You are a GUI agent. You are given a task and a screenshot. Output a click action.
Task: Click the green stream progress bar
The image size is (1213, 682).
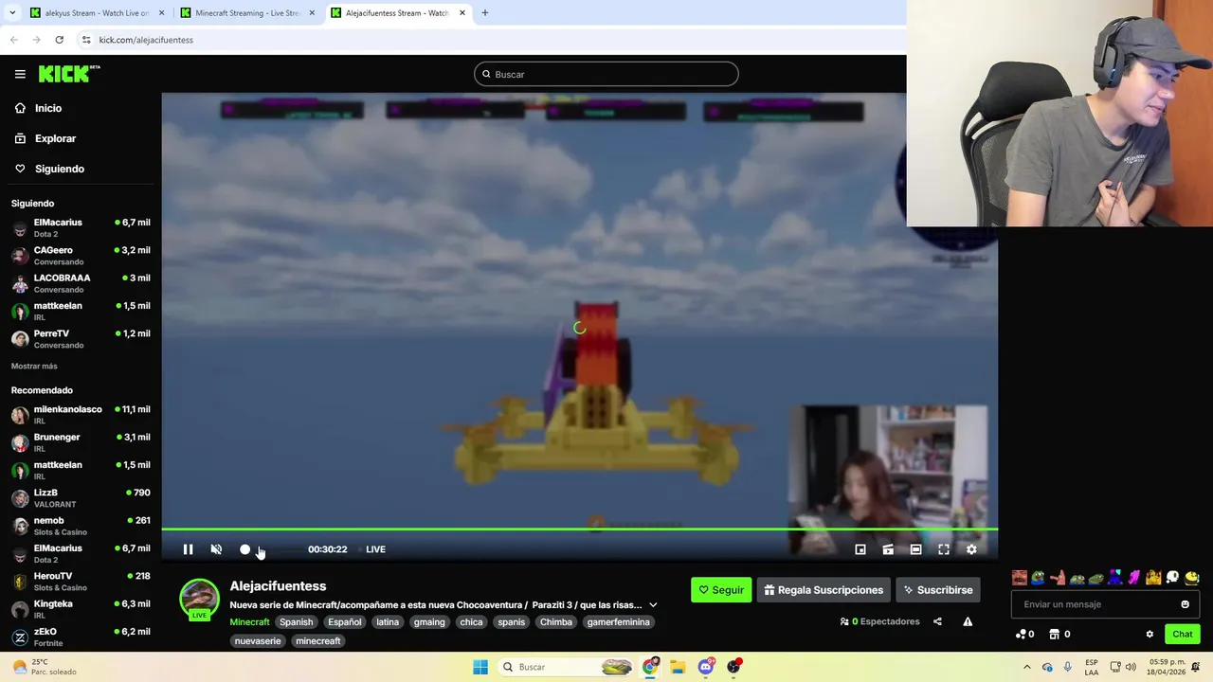click(579, 529)
